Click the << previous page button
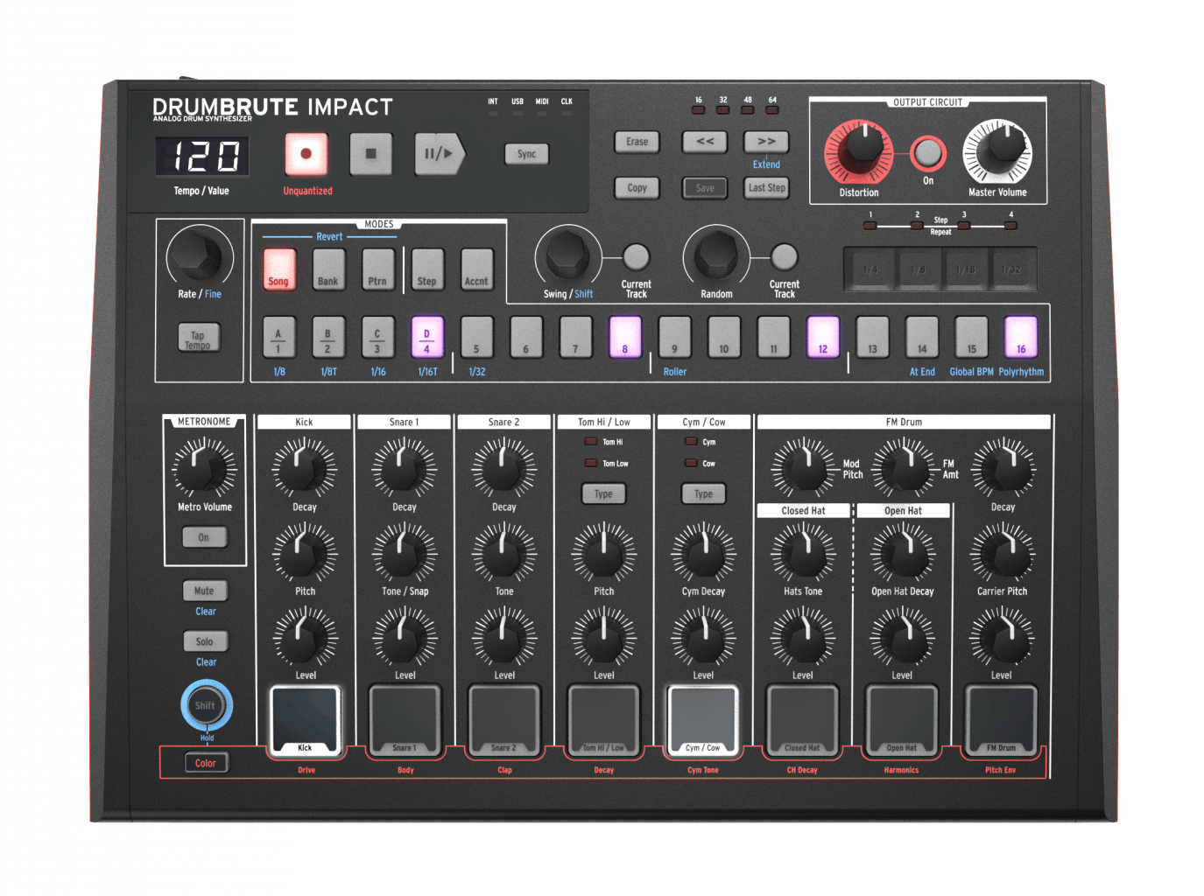Viewport: 1204px width, 896px height. click(705, 142)
